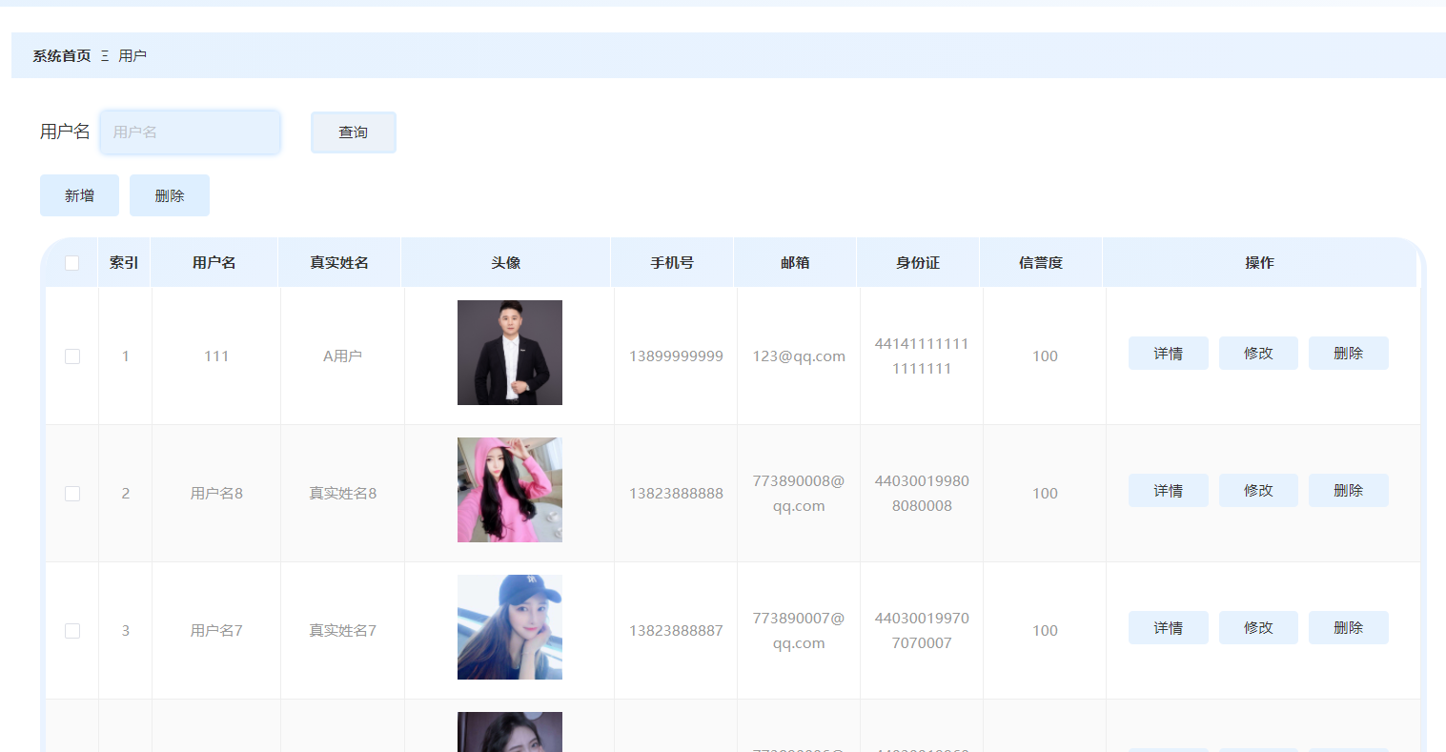Click the 手机号 column header
The height and width of the screenshot is (752, 1446).
(672, 263)
